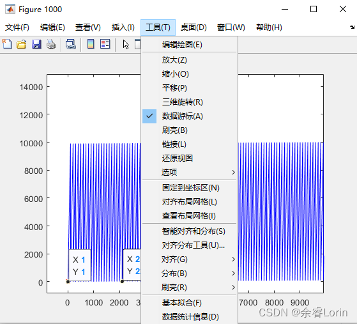The image size is (357, 324).
Task: Open the 文件(F) menu
Action: [x=17, y=27]
